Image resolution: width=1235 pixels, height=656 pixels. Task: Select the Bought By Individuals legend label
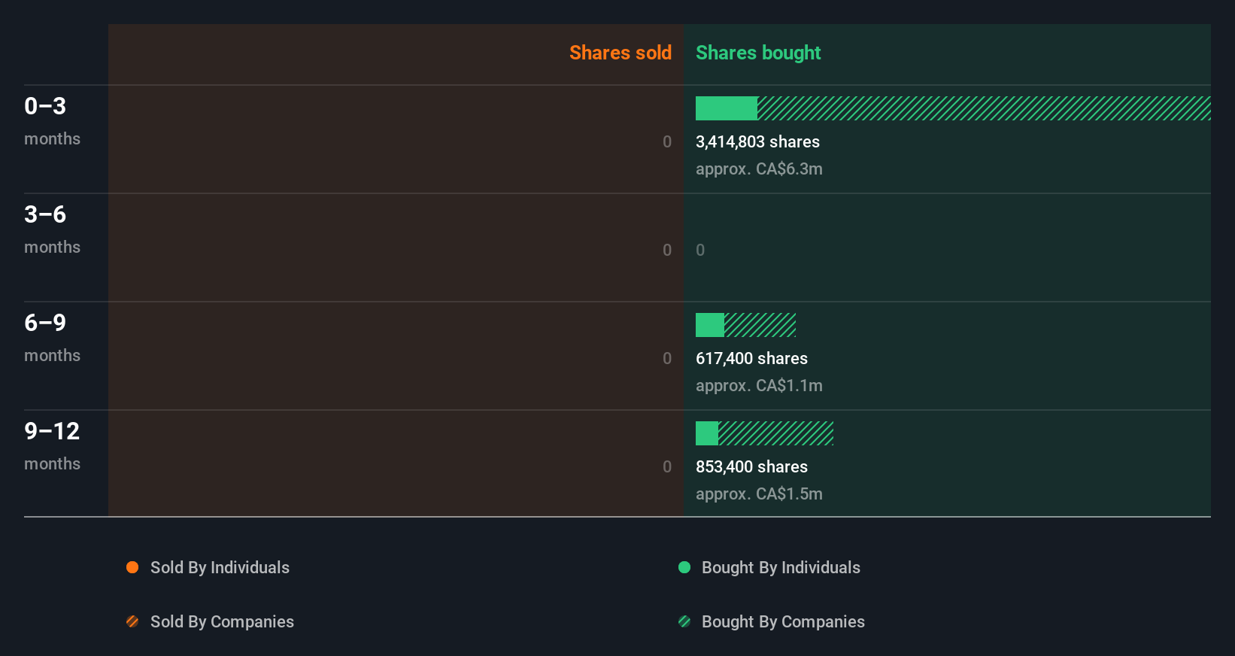tap(781, 567)
